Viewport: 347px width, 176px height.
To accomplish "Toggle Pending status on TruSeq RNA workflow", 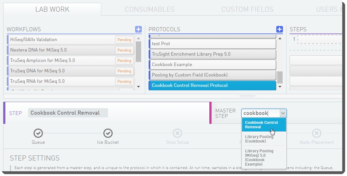I will coord(124,82).
